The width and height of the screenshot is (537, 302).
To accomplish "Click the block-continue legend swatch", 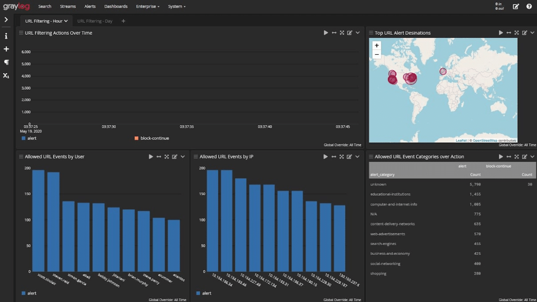I will (136, 138).
